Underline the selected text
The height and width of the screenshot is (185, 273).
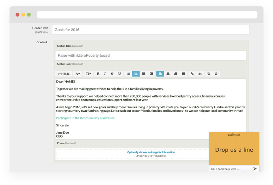119,74
